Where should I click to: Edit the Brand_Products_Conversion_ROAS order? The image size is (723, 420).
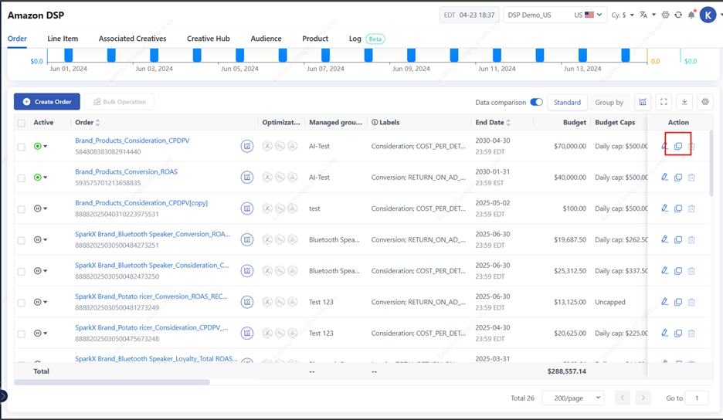click(x=664, y=178)
